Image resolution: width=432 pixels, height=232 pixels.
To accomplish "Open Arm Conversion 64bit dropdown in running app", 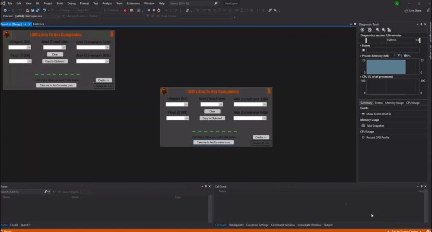I will pyautogui.click(x=264, y=118).
